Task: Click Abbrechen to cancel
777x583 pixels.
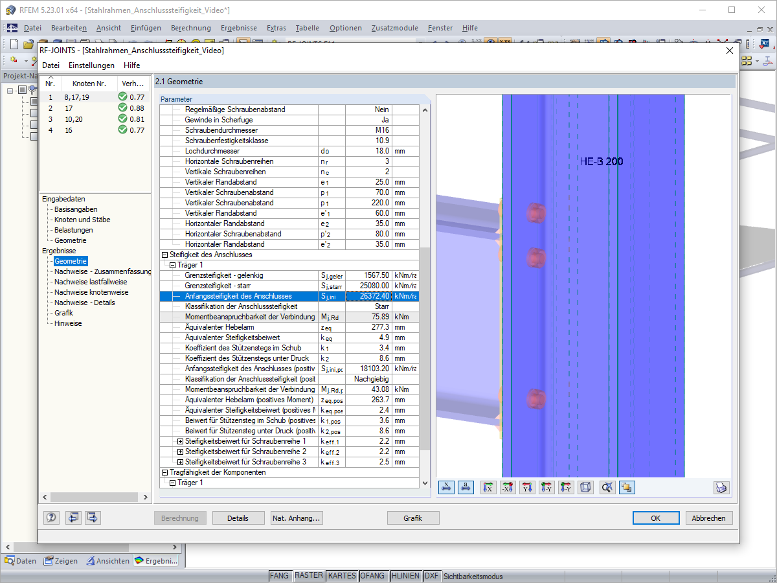Action: [x=710, y=518]
